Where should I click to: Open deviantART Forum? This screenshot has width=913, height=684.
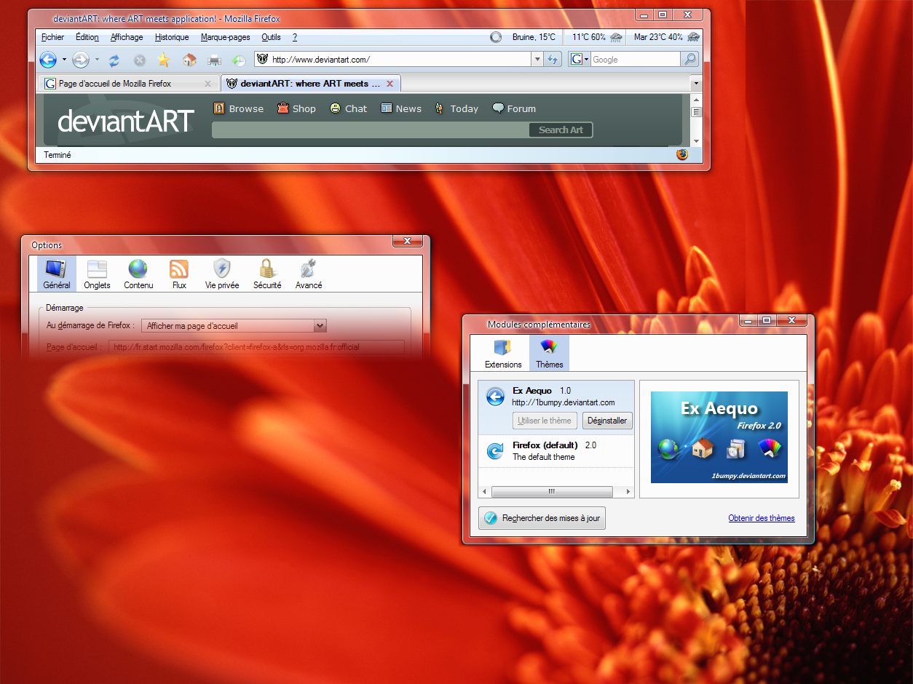(x=514, y=108)
